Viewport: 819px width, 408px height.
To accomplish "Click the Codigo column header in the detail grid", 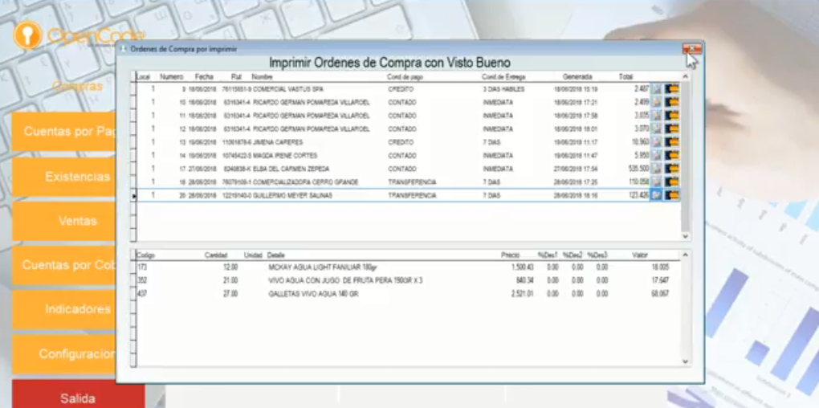I will tap(145, 255).
